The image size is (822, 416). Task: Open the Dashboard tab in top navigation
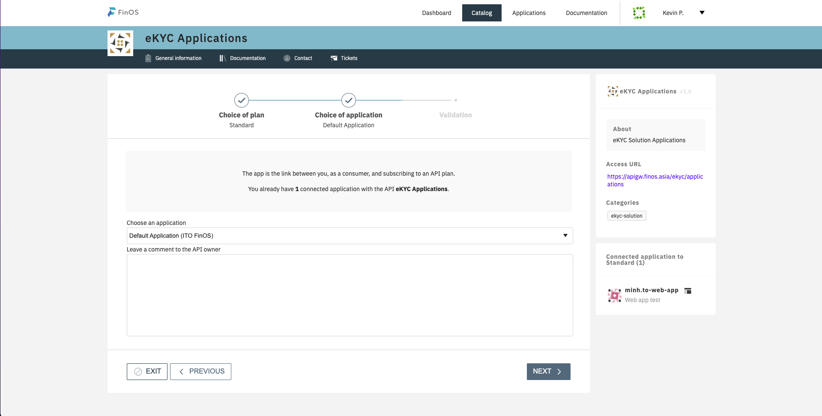tap(436, 13)
